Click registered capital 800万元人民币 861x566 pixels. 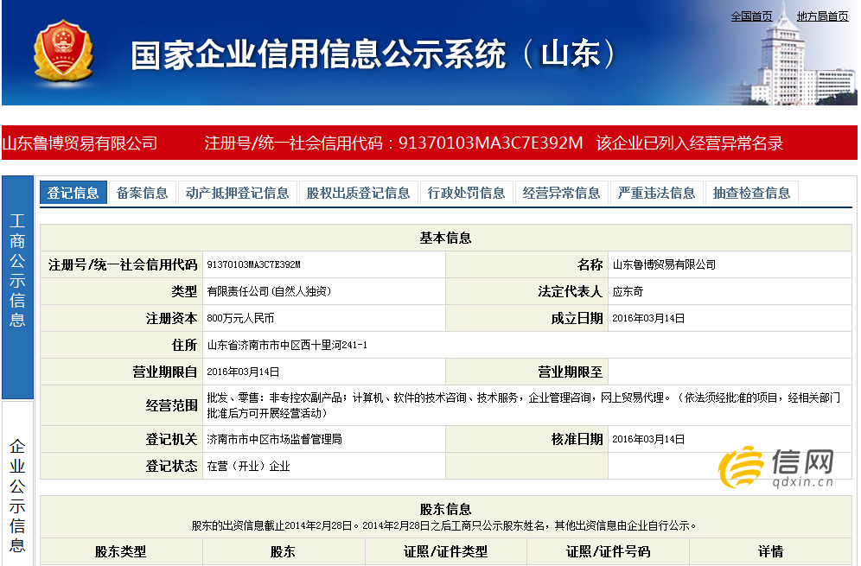pyautogui.click(x=240, y=318)
